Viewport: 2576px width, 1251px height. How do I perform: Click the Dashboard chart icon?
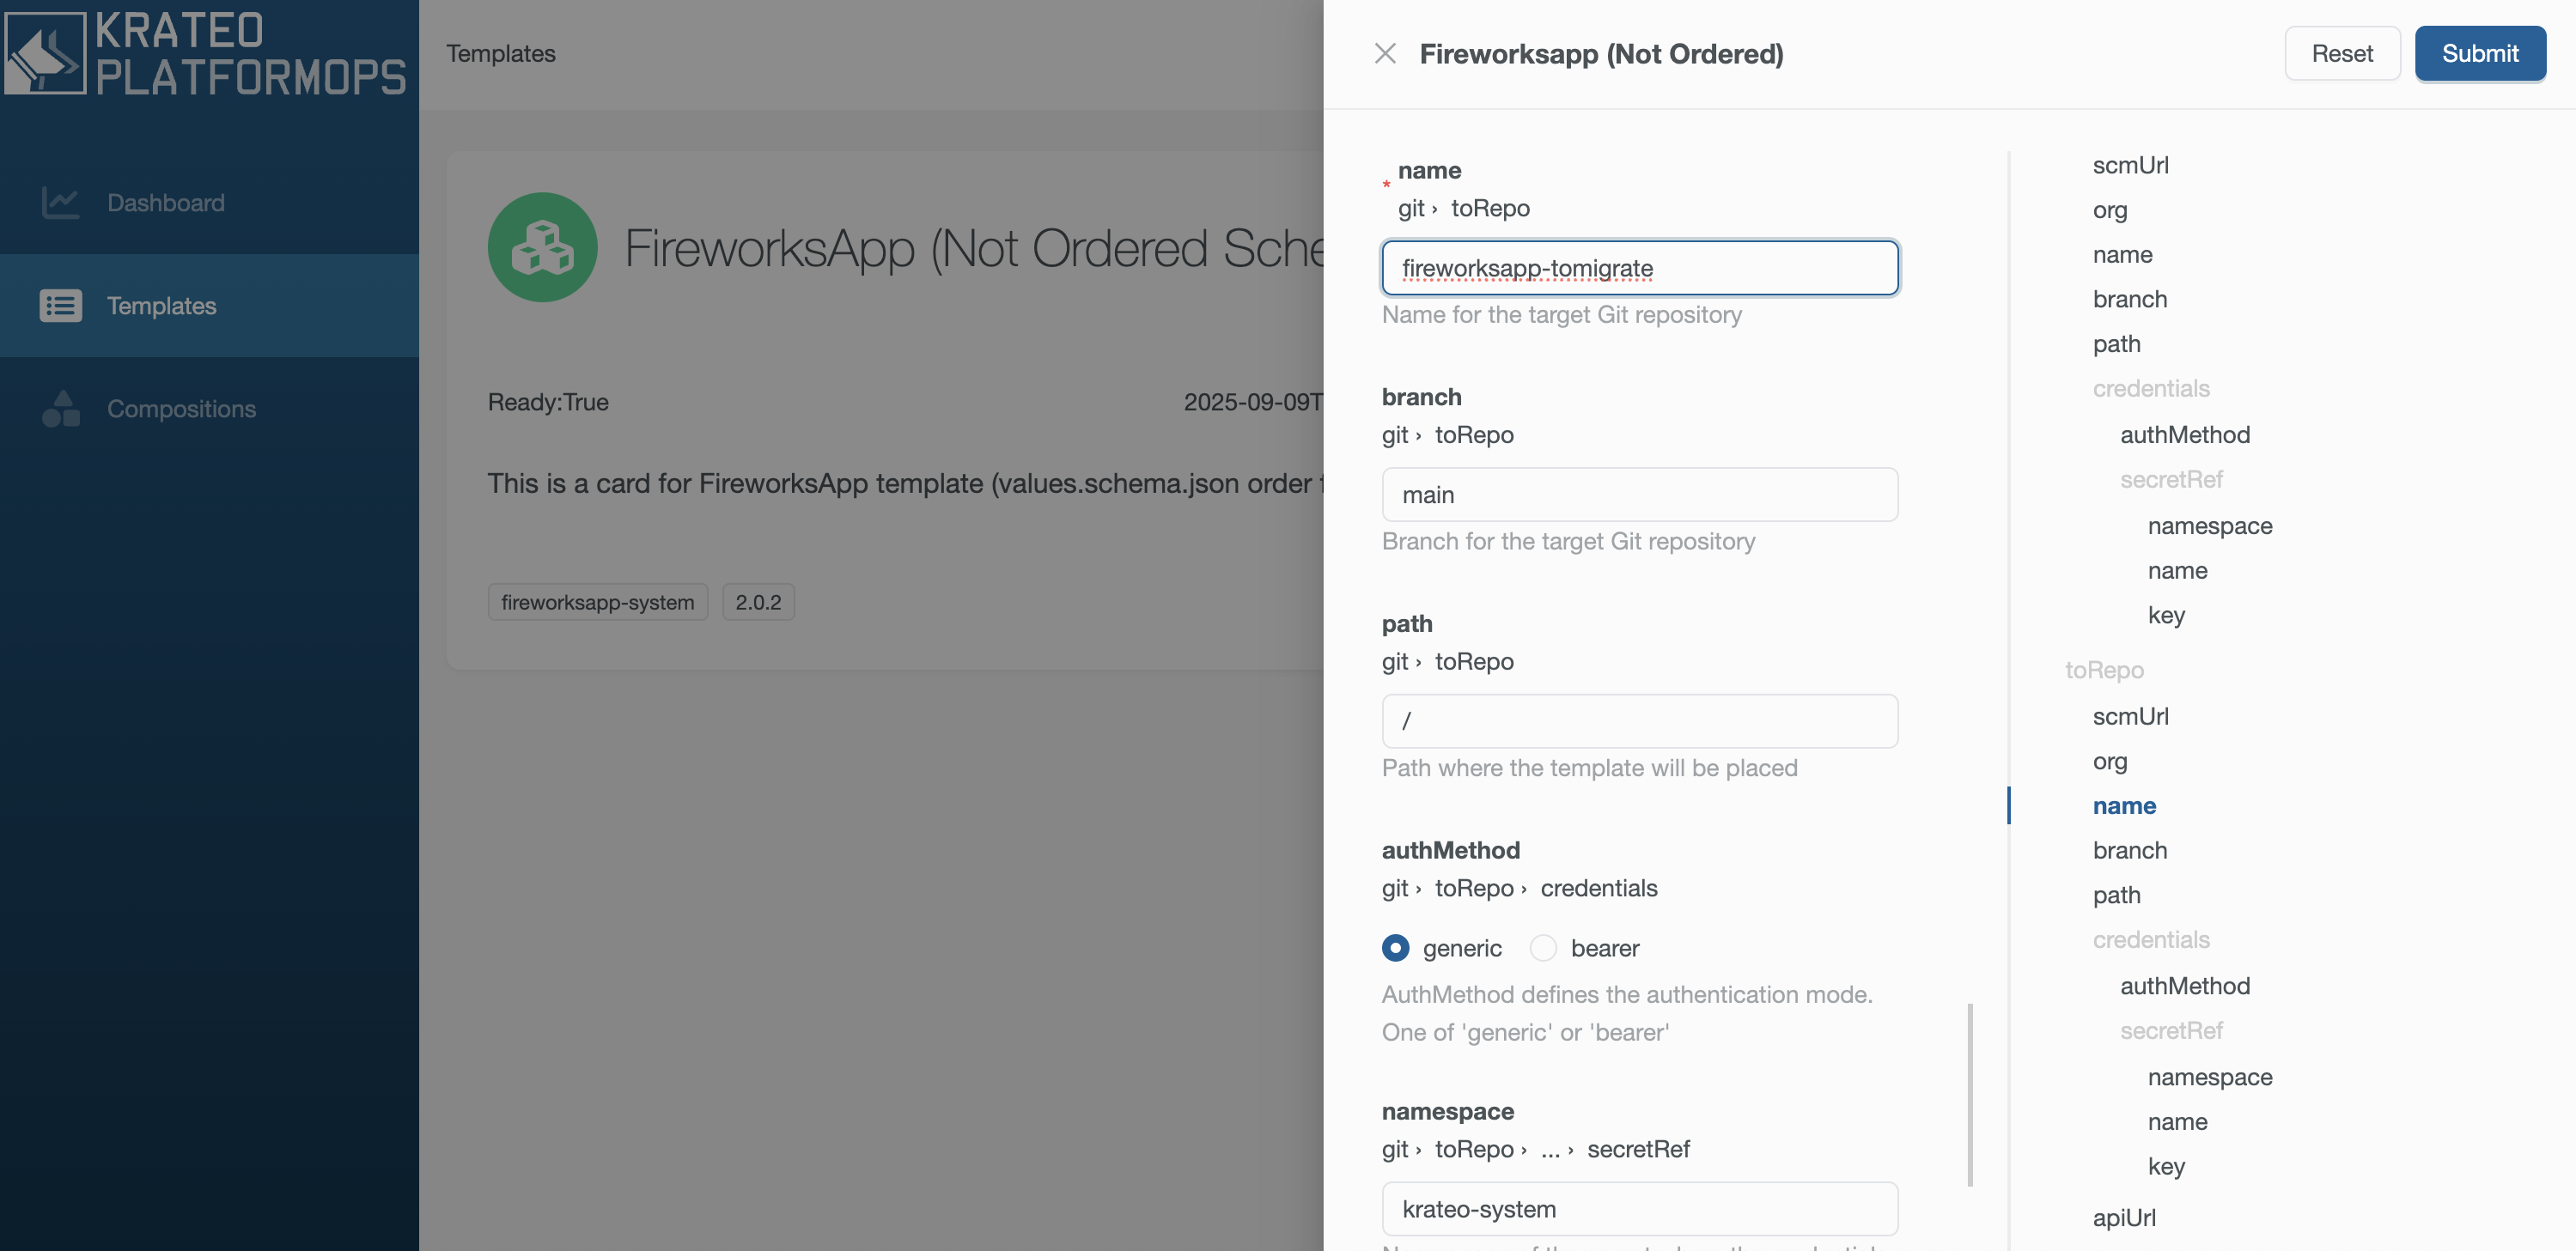[60, 203]
